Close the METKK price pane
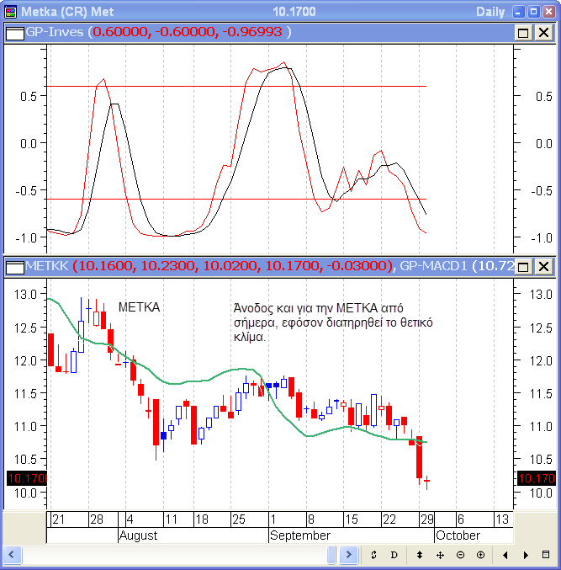This screenshot has height=570, width=561. [x=543, y=267]
